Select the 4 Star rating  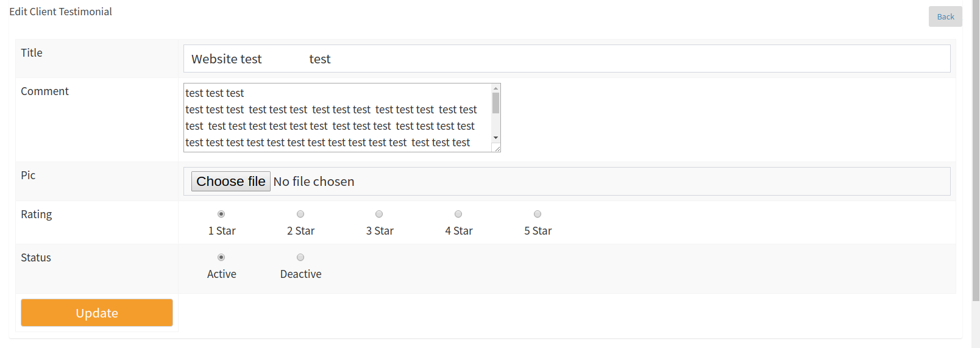(x=458, y=214)
